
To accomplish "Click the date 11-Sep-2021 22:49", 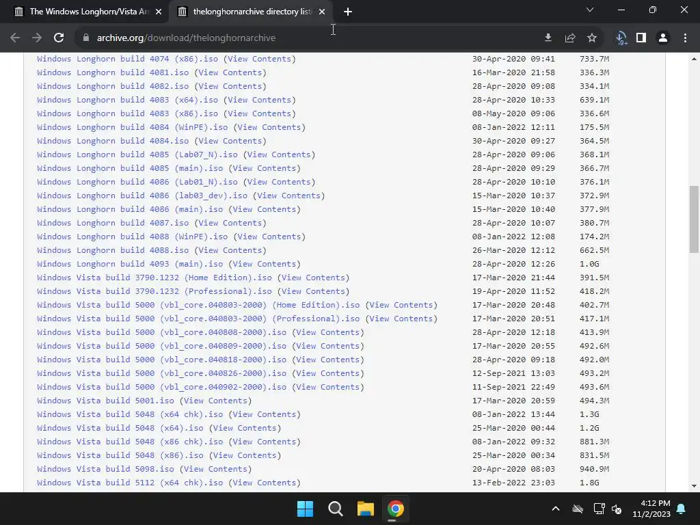I will click(x=513, y=387).
